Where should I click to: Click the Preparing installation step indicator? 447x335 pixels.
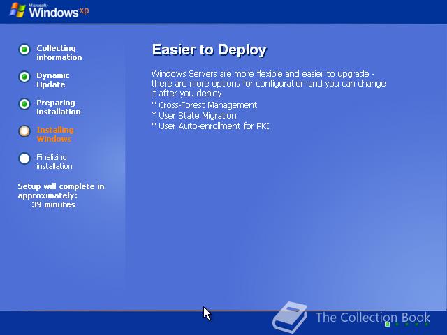tap(24, 104)
